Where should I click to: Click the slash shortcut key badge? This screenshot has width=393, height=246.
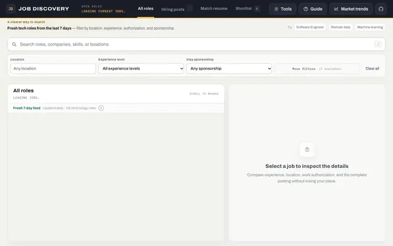(378, 44)
